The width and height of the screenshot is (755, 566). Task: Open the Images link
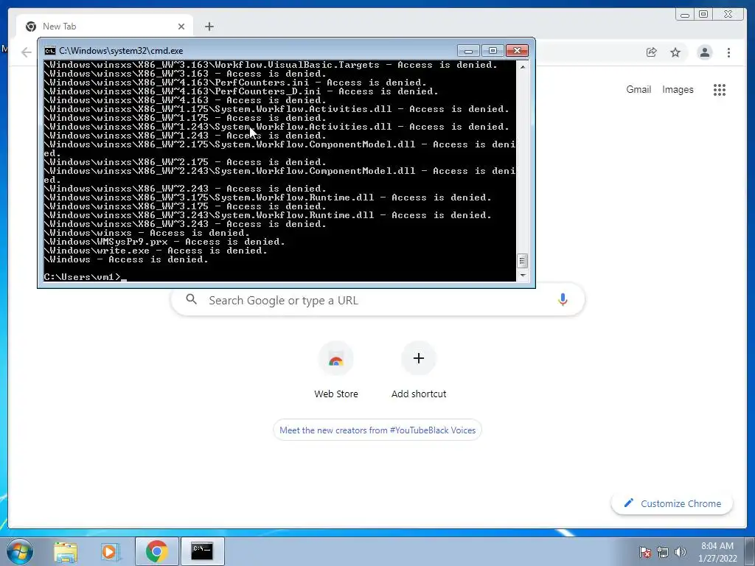[x=678, y=89]
